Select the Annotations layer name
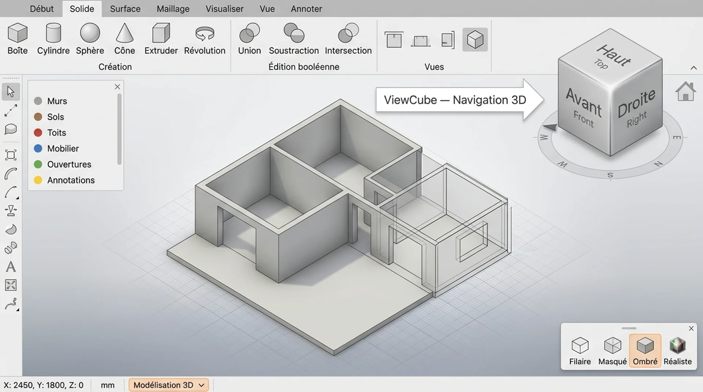The height and width of the screenshot is (392, 703). click(71, 180)
